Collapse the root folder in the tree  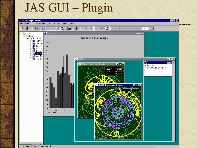(21, 33)
